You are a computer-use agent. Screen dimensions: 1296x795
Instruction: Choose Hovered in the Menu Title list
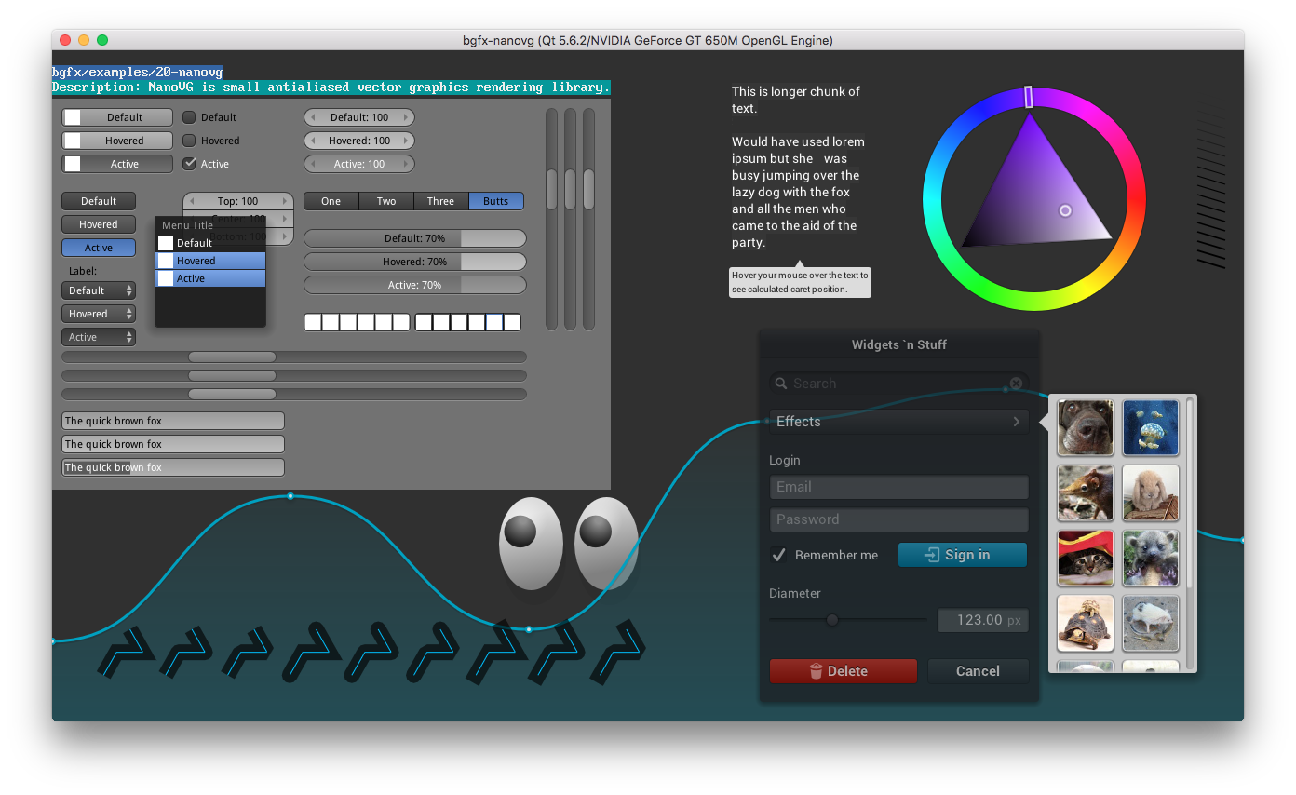click(210, 261)
